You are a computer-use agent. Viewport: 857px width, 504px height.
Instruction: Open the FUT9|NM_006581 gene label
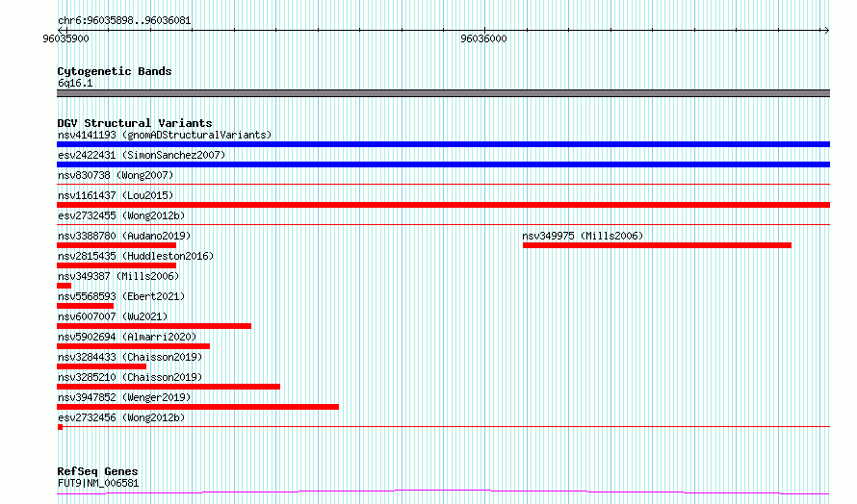coord(98,483)
